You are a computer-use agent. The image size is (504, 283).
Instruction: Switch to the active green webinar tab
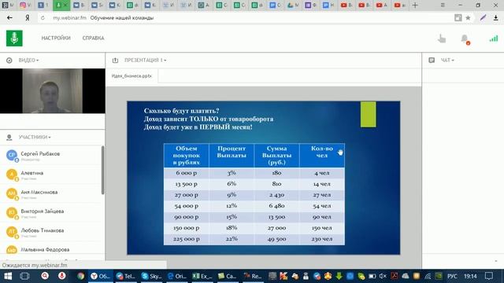61,6
